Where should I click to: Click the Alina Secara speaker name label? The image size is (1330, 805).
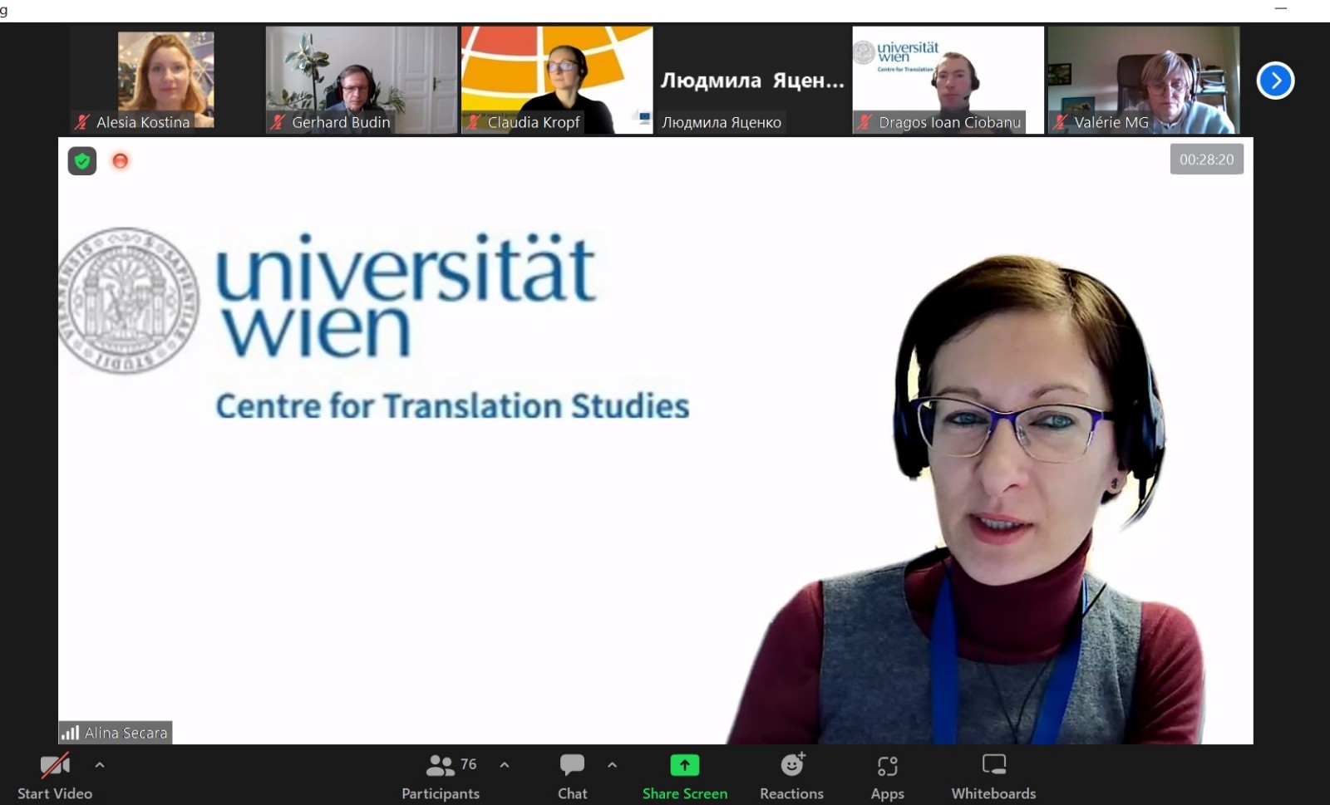coord(126,733)
